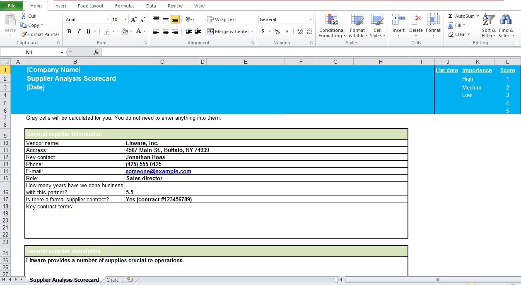The height and width of the screenshot is (285, 521).
Task: Apply Comma Style format
Action: point(287,31)
